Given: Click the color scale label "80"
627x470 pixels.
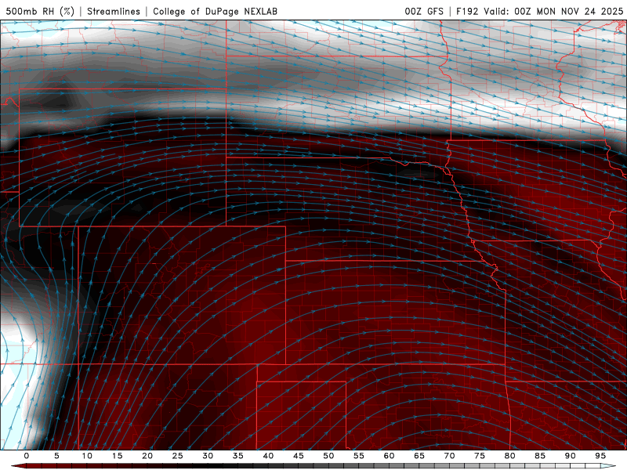Looking at the screenshot, I should pos(509,456).
